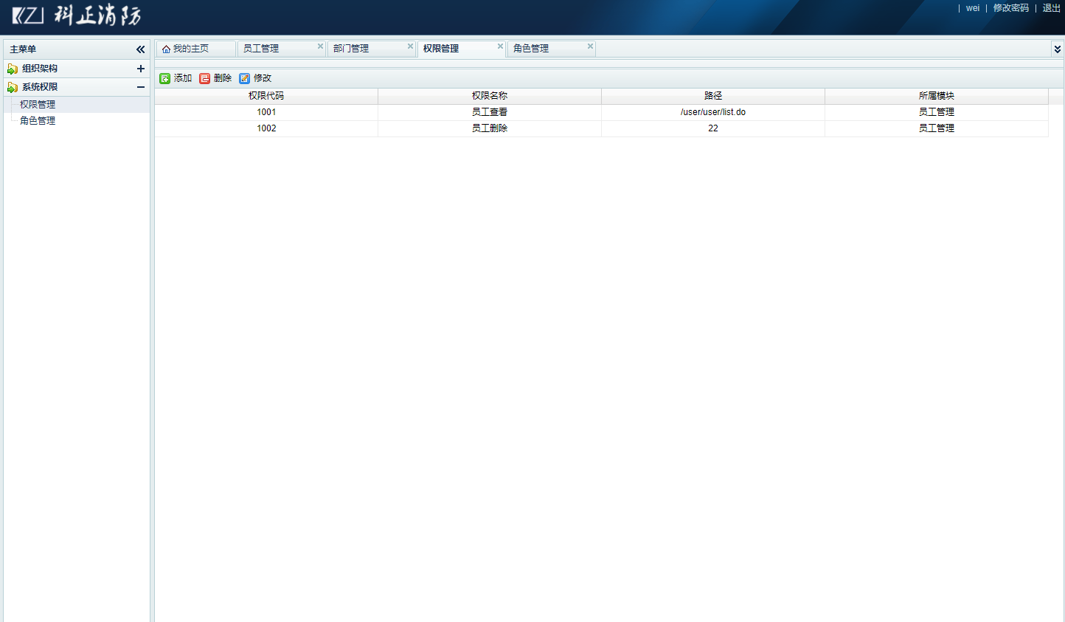The width and height of the screenshot is (1065, 622).
Task: Click the 修改密码 link
Action: pyautogui.click(x=1011, y=8)
